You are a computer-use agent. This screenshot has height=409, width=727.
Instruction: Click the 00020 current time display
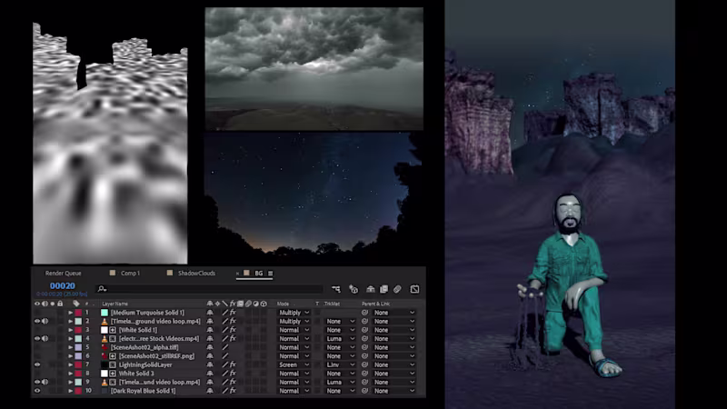63,285
